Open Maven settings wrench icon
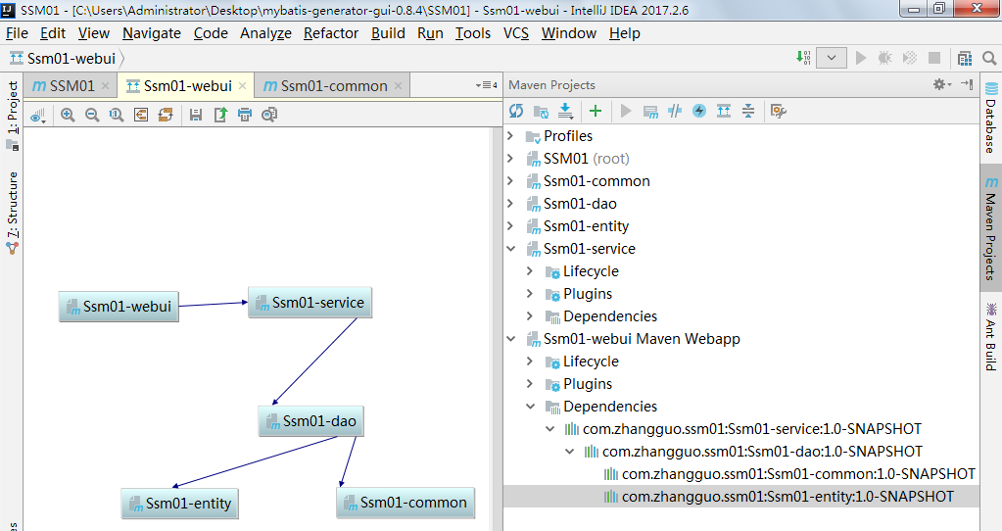This screenshot has height=531, width=1002. 778,111
